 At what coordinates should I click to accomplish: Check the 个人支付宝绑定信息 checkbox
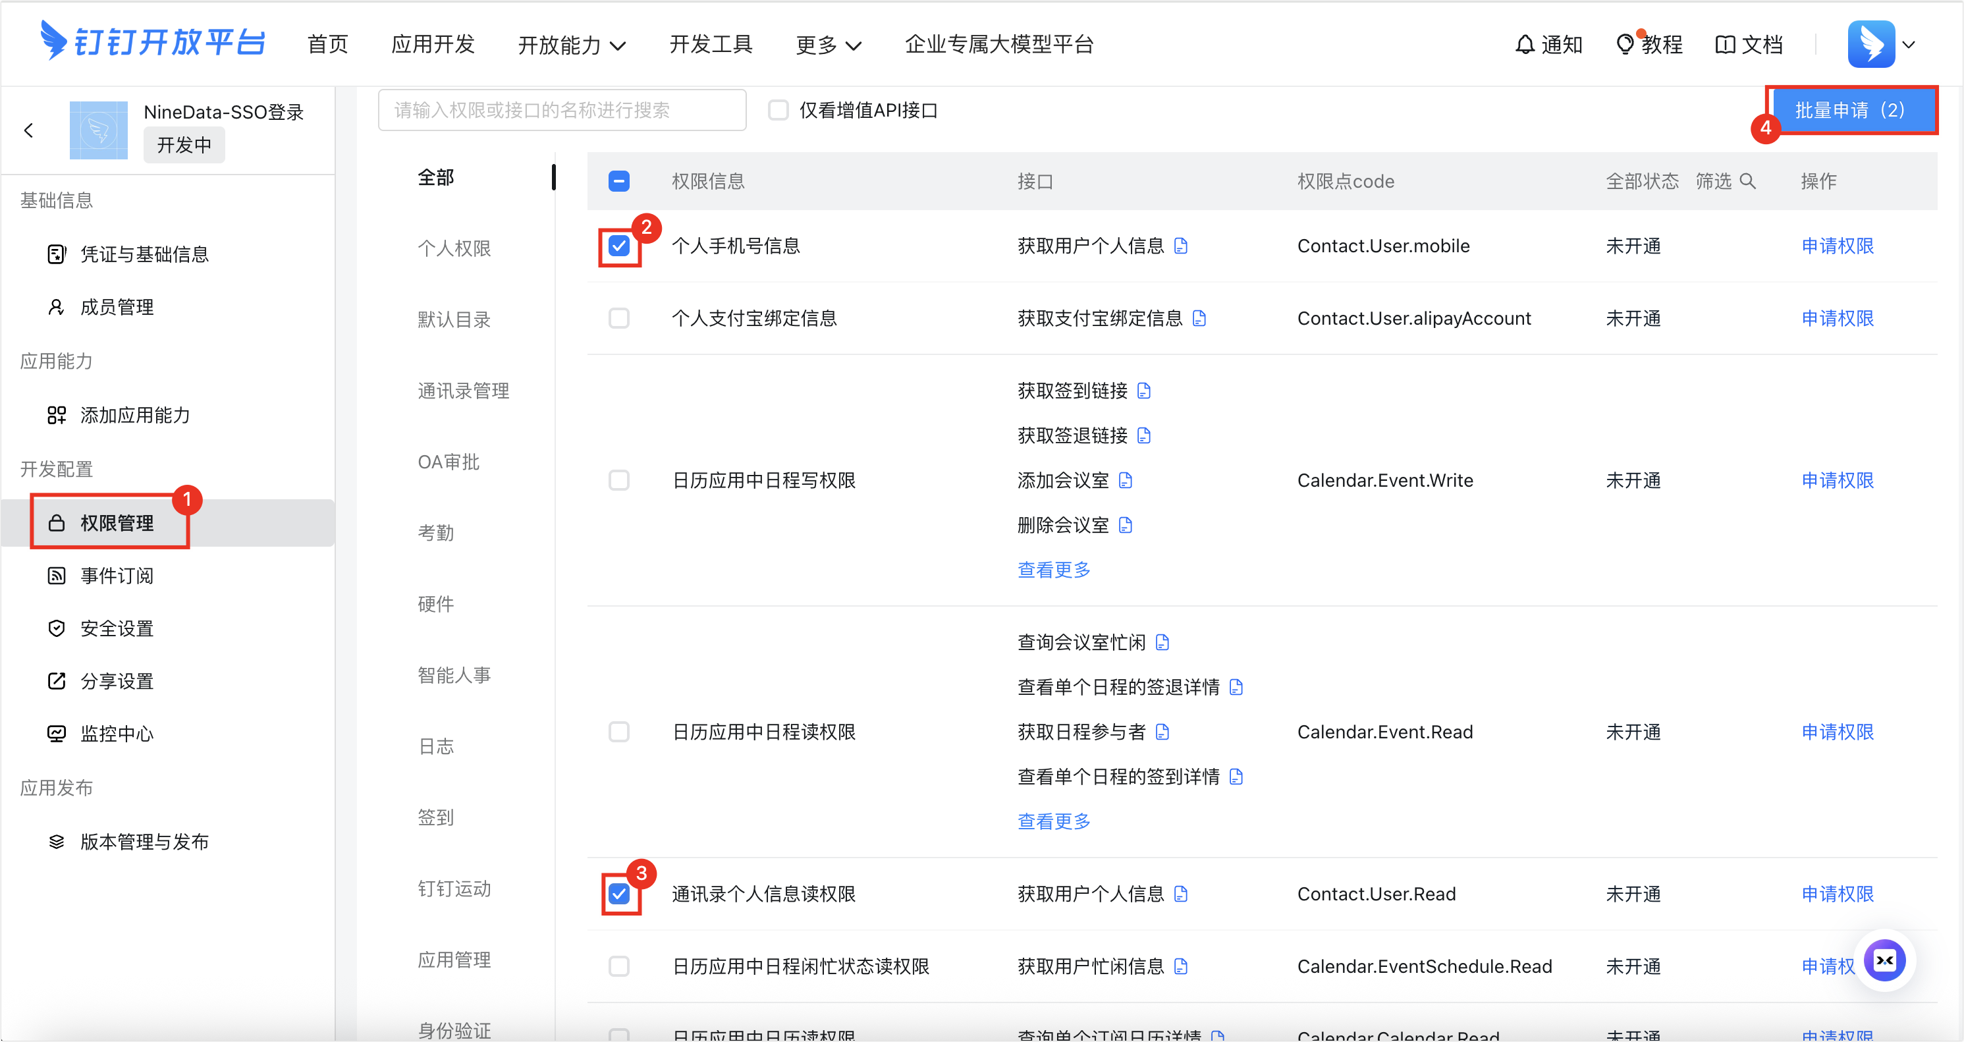(x=619, y=318)
